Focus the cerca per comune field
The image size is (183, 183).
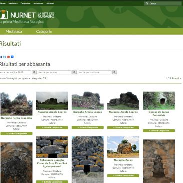point(95,72)
